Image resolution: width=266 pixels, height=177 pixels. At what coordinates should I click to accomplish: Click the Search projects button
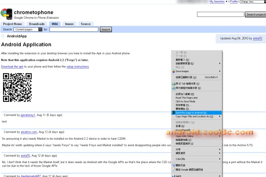256,14
